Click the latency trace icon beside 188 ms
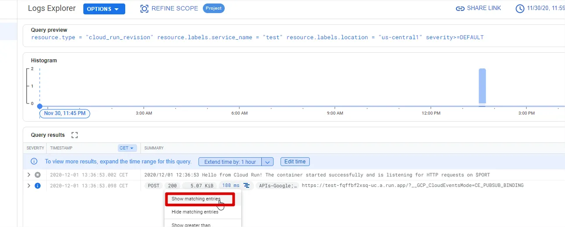 coord(247,186)
